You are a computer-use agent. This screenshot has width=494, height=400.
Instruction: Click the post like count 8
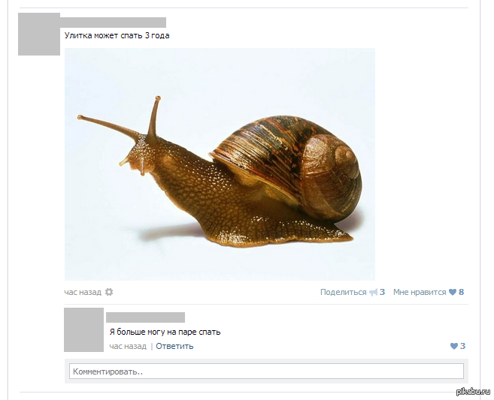[x=461, y=292]
